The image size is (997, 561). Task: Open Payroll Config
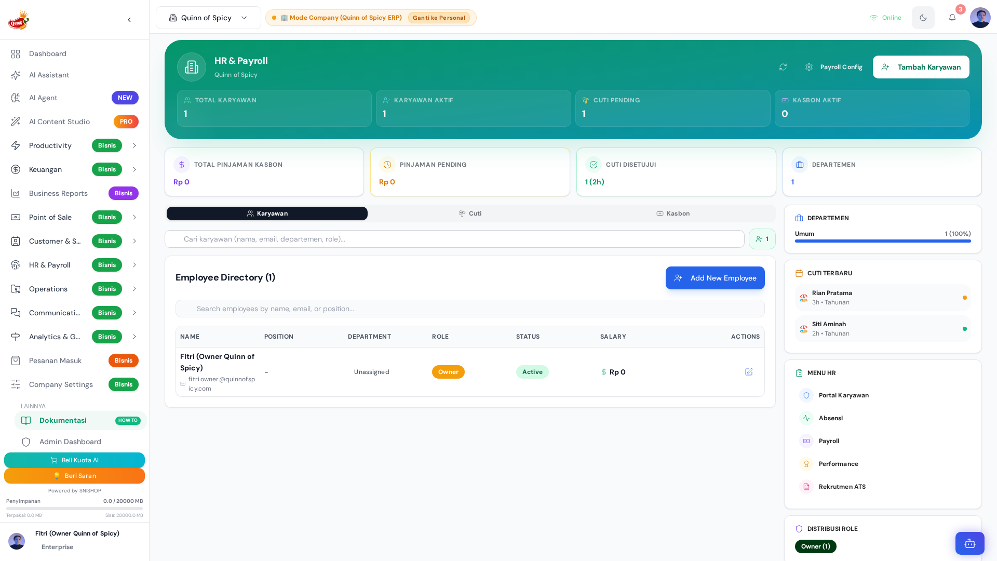tap(834, 67)
